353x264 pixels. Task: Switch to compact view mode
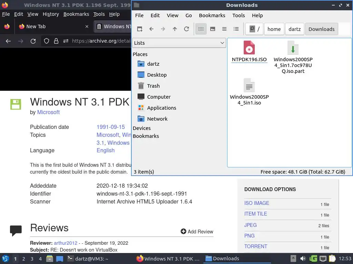click(224, 29)
